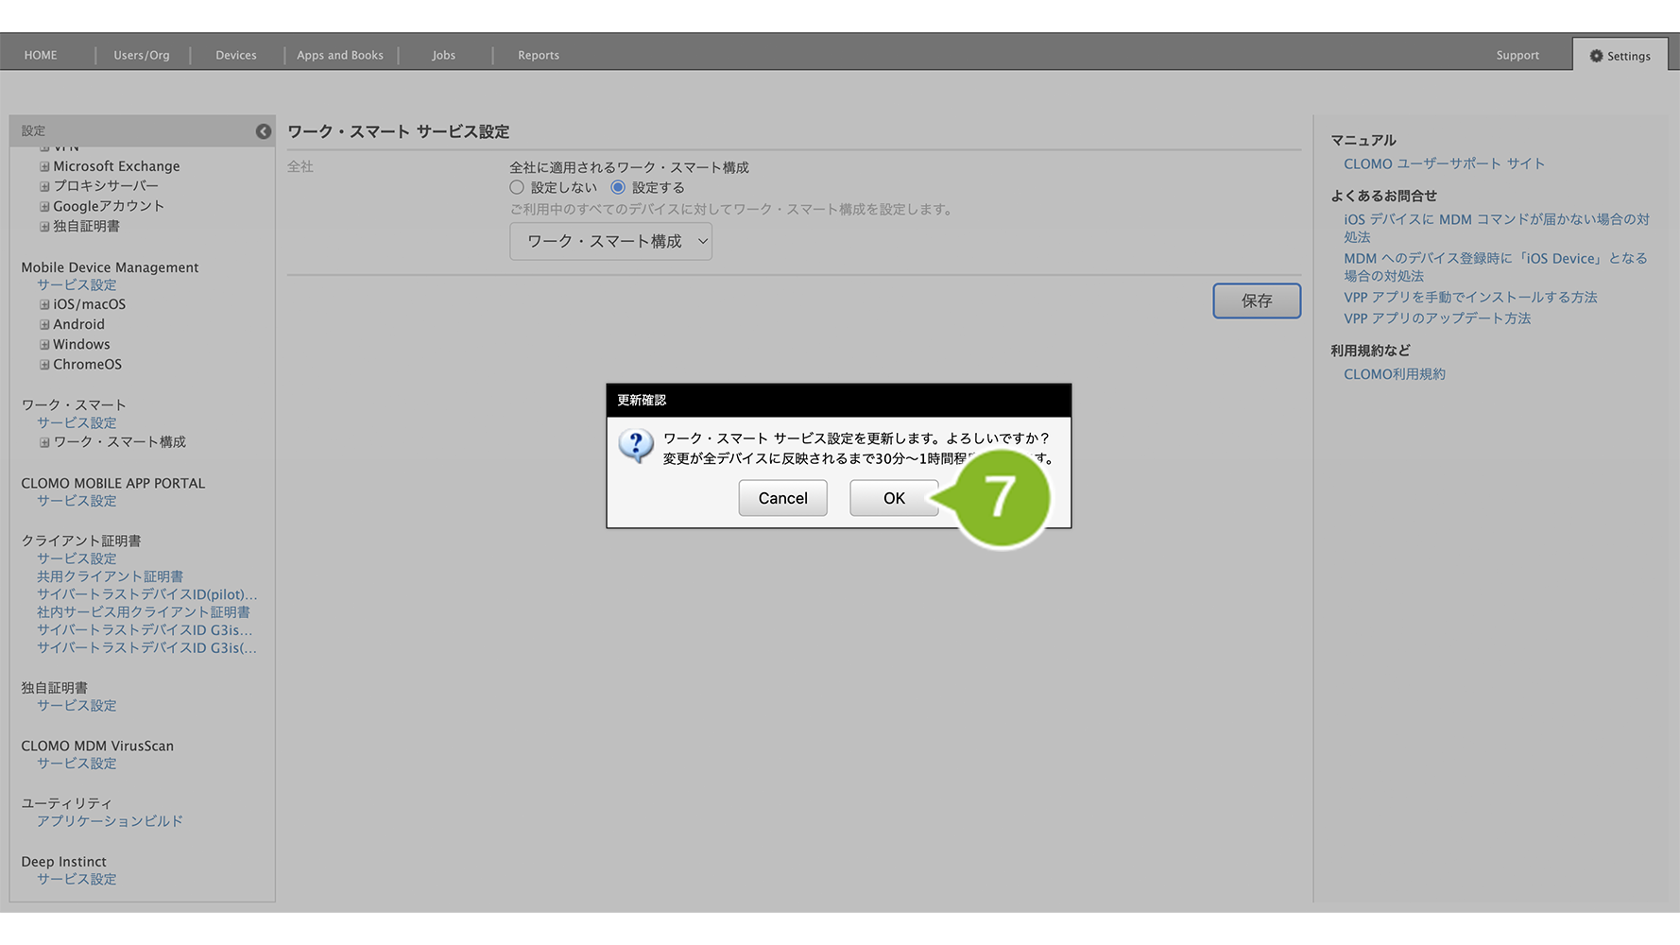Switch to Apps and Books tab
This screenshot has height=945, width=1680.
tap(340, 55)
